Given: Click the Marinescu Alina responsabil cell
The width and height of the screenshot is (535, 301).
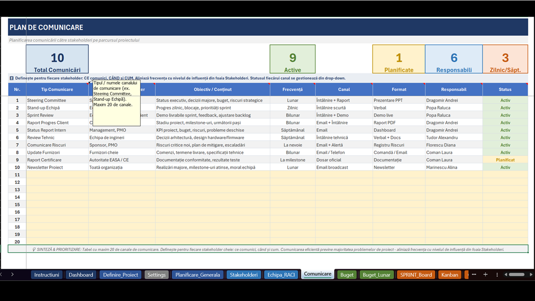Looking at the screenshot, I should tap(454, 167).
